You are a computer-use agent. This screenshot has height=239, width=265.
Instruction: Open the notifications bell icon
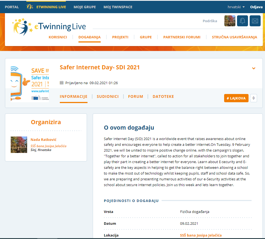(x=242, y=21)
